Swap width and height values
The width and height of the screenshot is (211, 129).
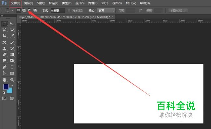[140, 10]
